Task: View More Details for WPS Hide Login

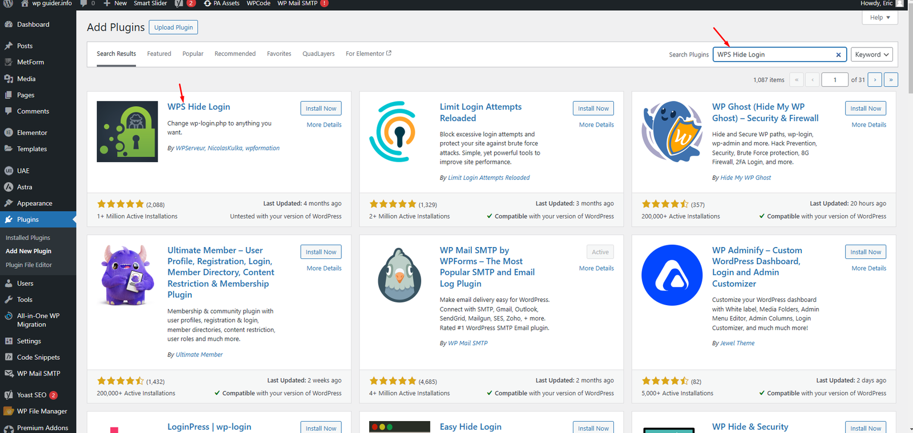Action: pos(324,125)
